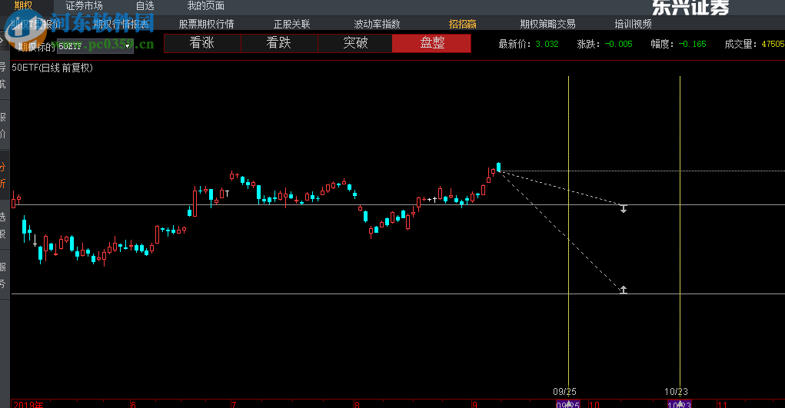Click the 涨跌 value -0.005
The height and width of the screenshot is (408, 785).
pyautogui.click(x=618, y=44)
